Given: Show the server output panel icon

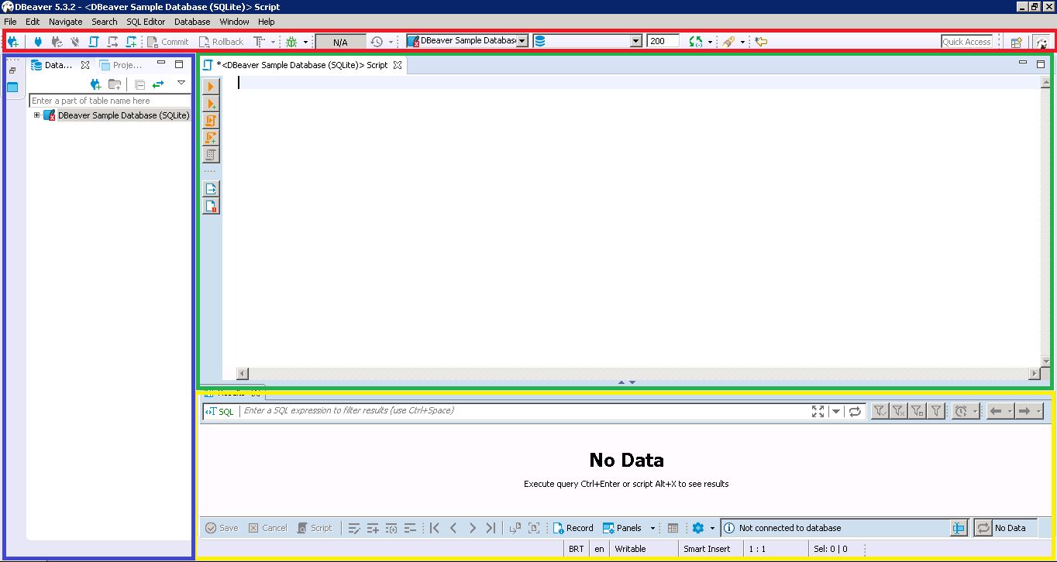Looking at the screenshot, I should (x=211, y=189).
